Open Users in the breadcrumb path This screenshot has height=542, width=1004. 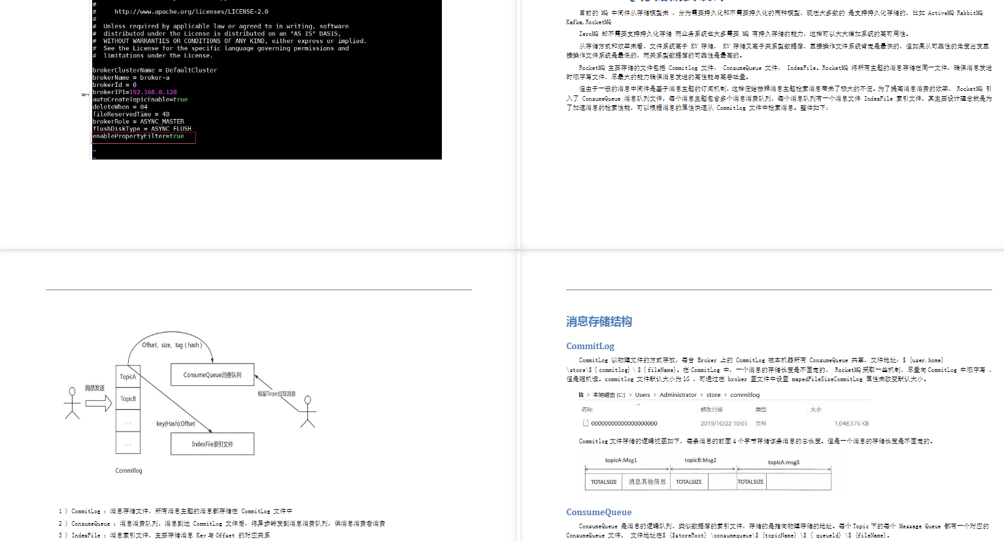(643, 395)
